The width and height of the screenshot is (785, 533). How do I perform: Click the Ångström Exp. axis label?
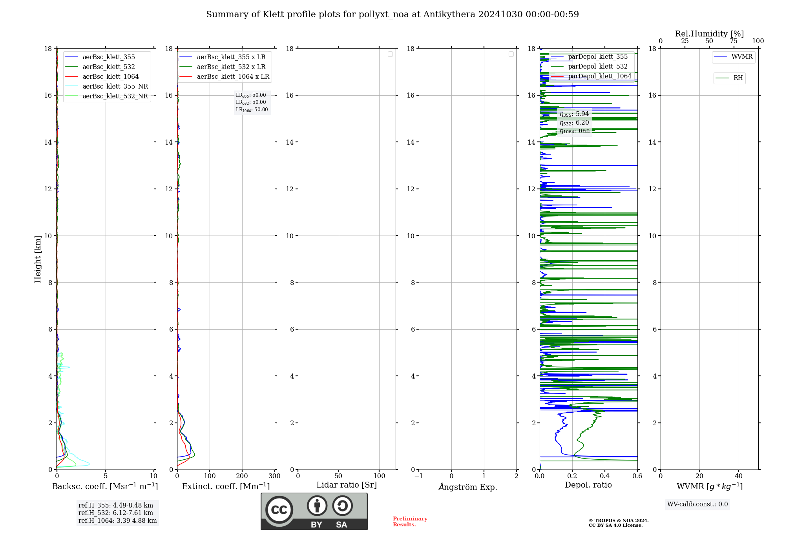click(x=468, y=487)
